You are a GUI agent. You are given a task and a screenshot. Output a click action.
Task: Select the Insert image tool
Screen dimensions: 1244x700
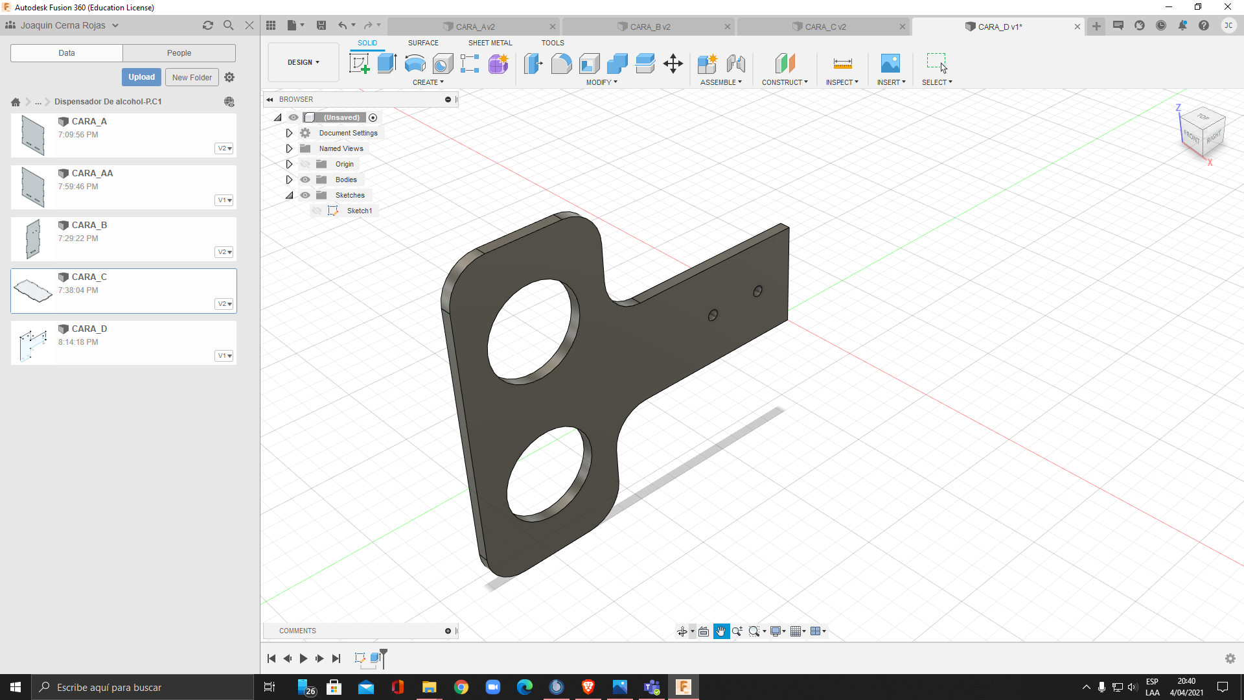[x=890, y=64]
